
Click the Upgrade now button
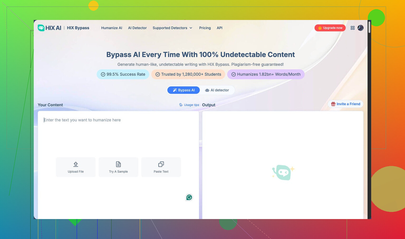(330, 28)
